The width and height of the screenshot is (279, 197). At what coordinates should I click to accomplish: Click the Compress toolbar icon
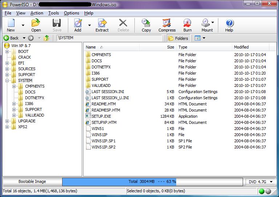[x=167, y=23]
